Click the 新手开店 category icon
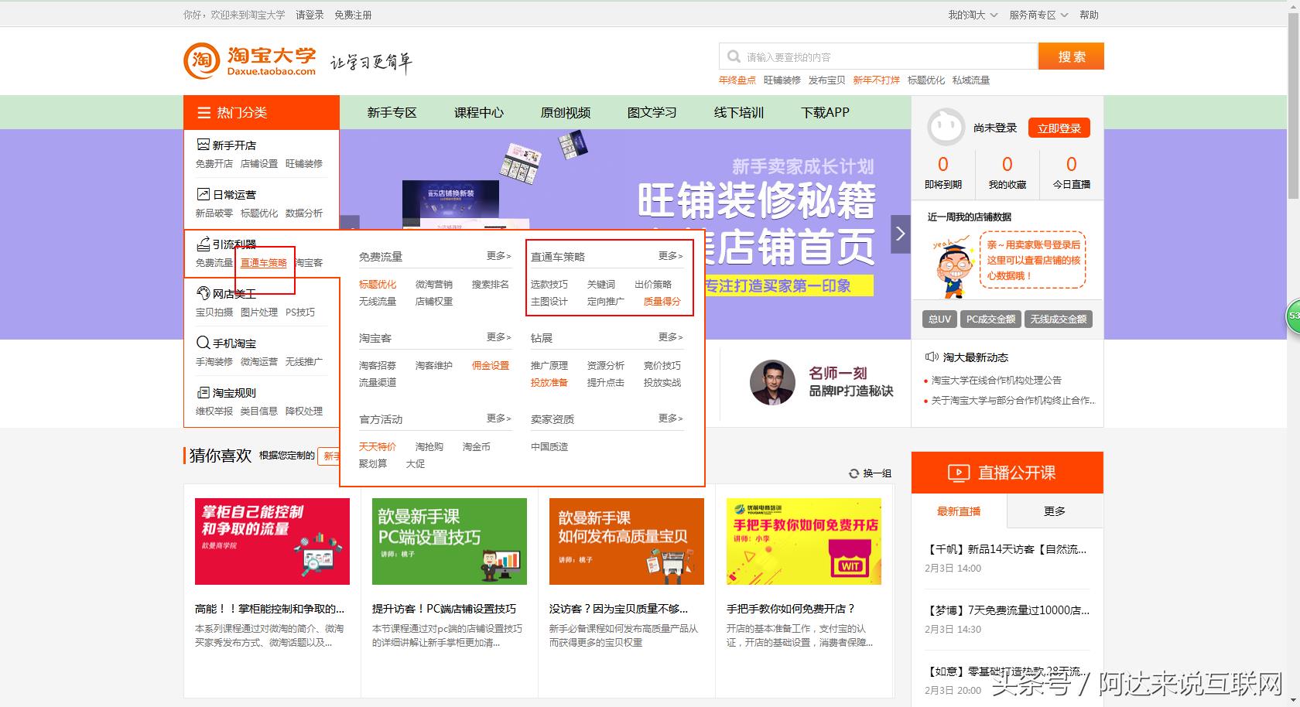 (203, 145)
